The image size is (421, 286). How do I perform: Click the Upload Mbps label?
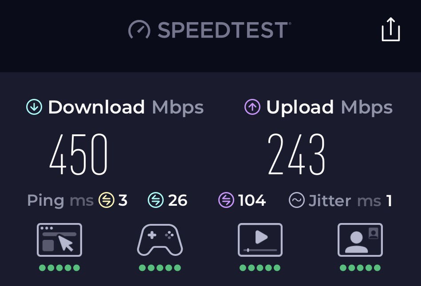point(330,107)
